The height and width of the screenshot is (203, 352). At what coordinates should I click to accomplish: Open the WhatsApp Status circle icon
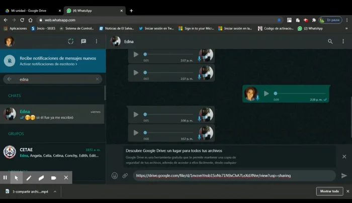click(x=71, y=41)
